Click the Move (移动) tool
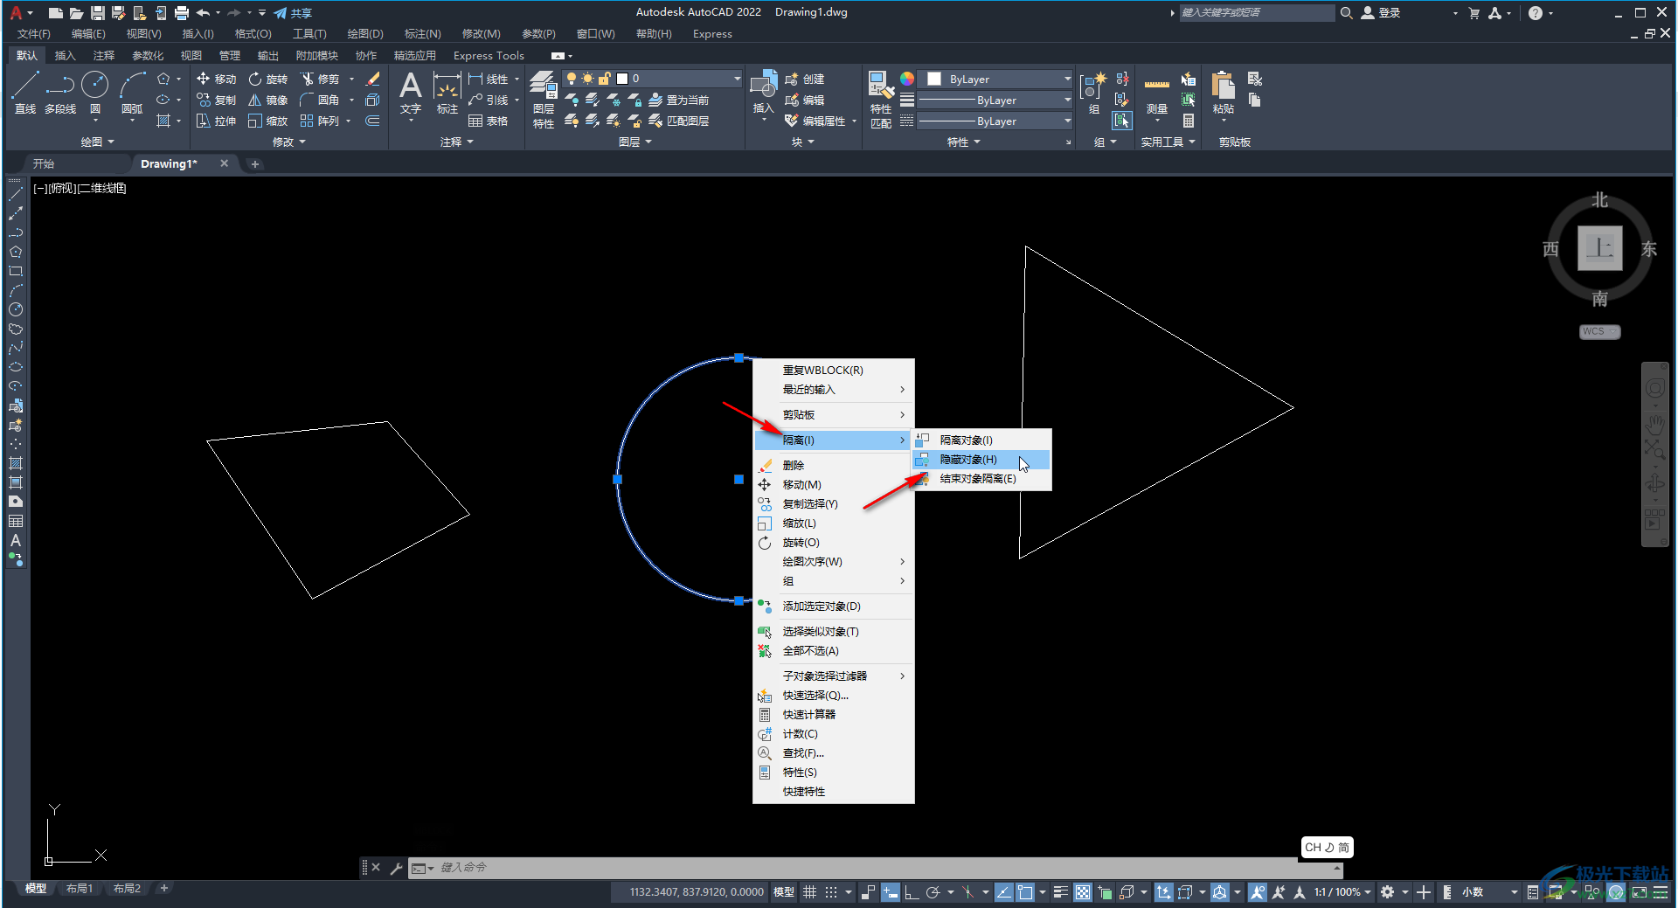This screenshot has height=908, width=1678. (216, 79)
